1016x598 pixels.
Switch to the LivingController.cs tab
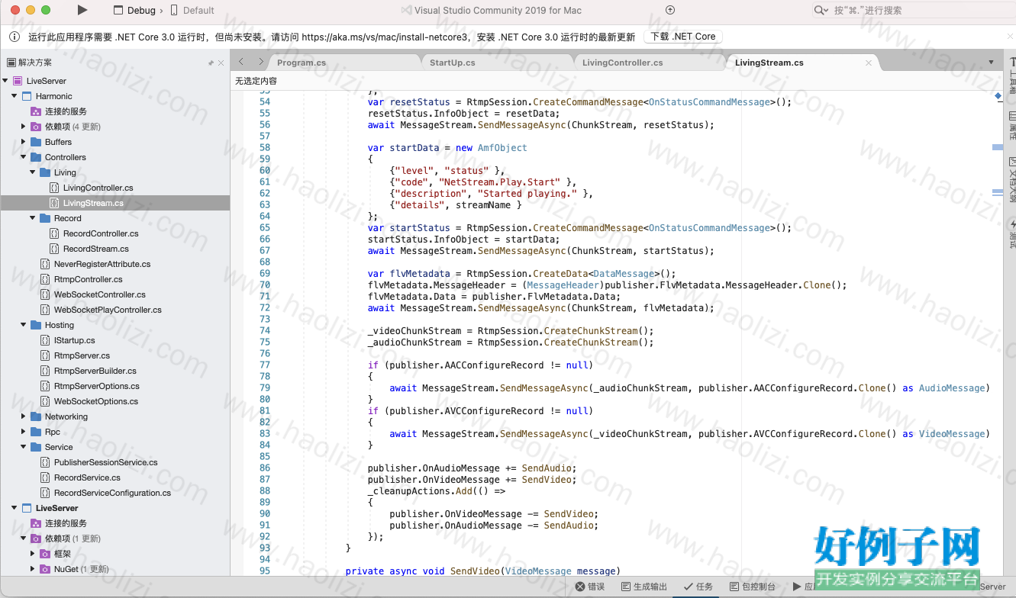[622, 63]
